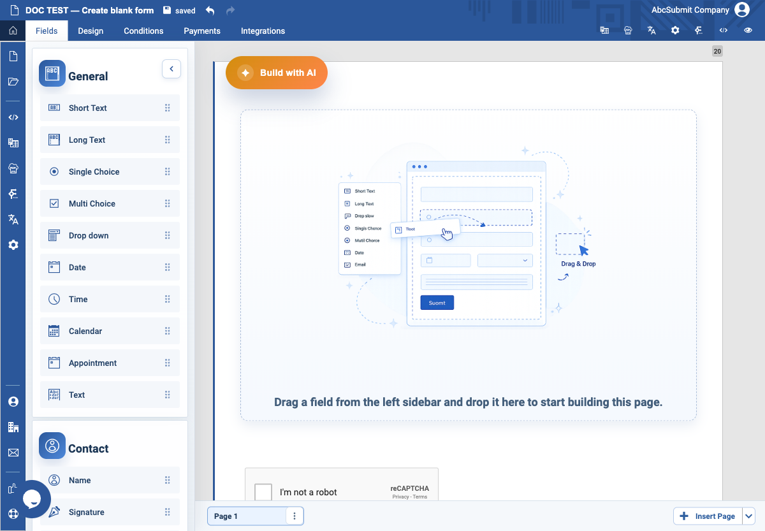Viewport: 765px width, 531px height.
Task: Open the reCAPTCHA Terms link
Action: point(420,497)
